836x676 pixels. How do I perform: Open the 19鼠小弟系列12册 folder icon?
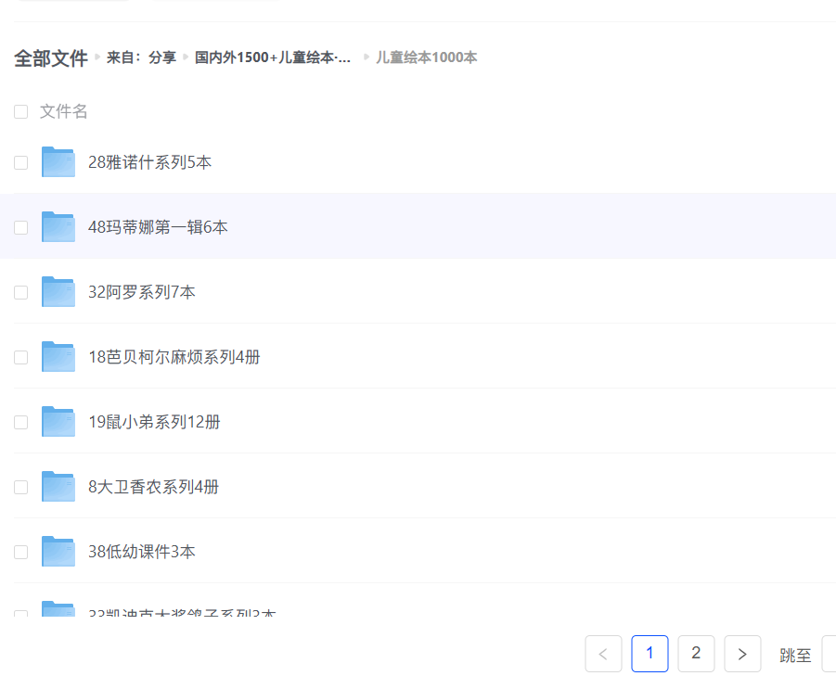[58, 422]
